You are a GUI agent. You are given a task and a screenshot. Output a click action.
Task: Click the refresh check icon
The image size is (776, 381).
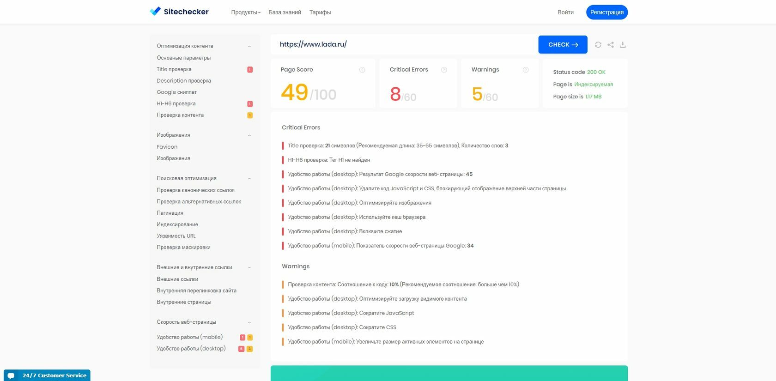598,45
